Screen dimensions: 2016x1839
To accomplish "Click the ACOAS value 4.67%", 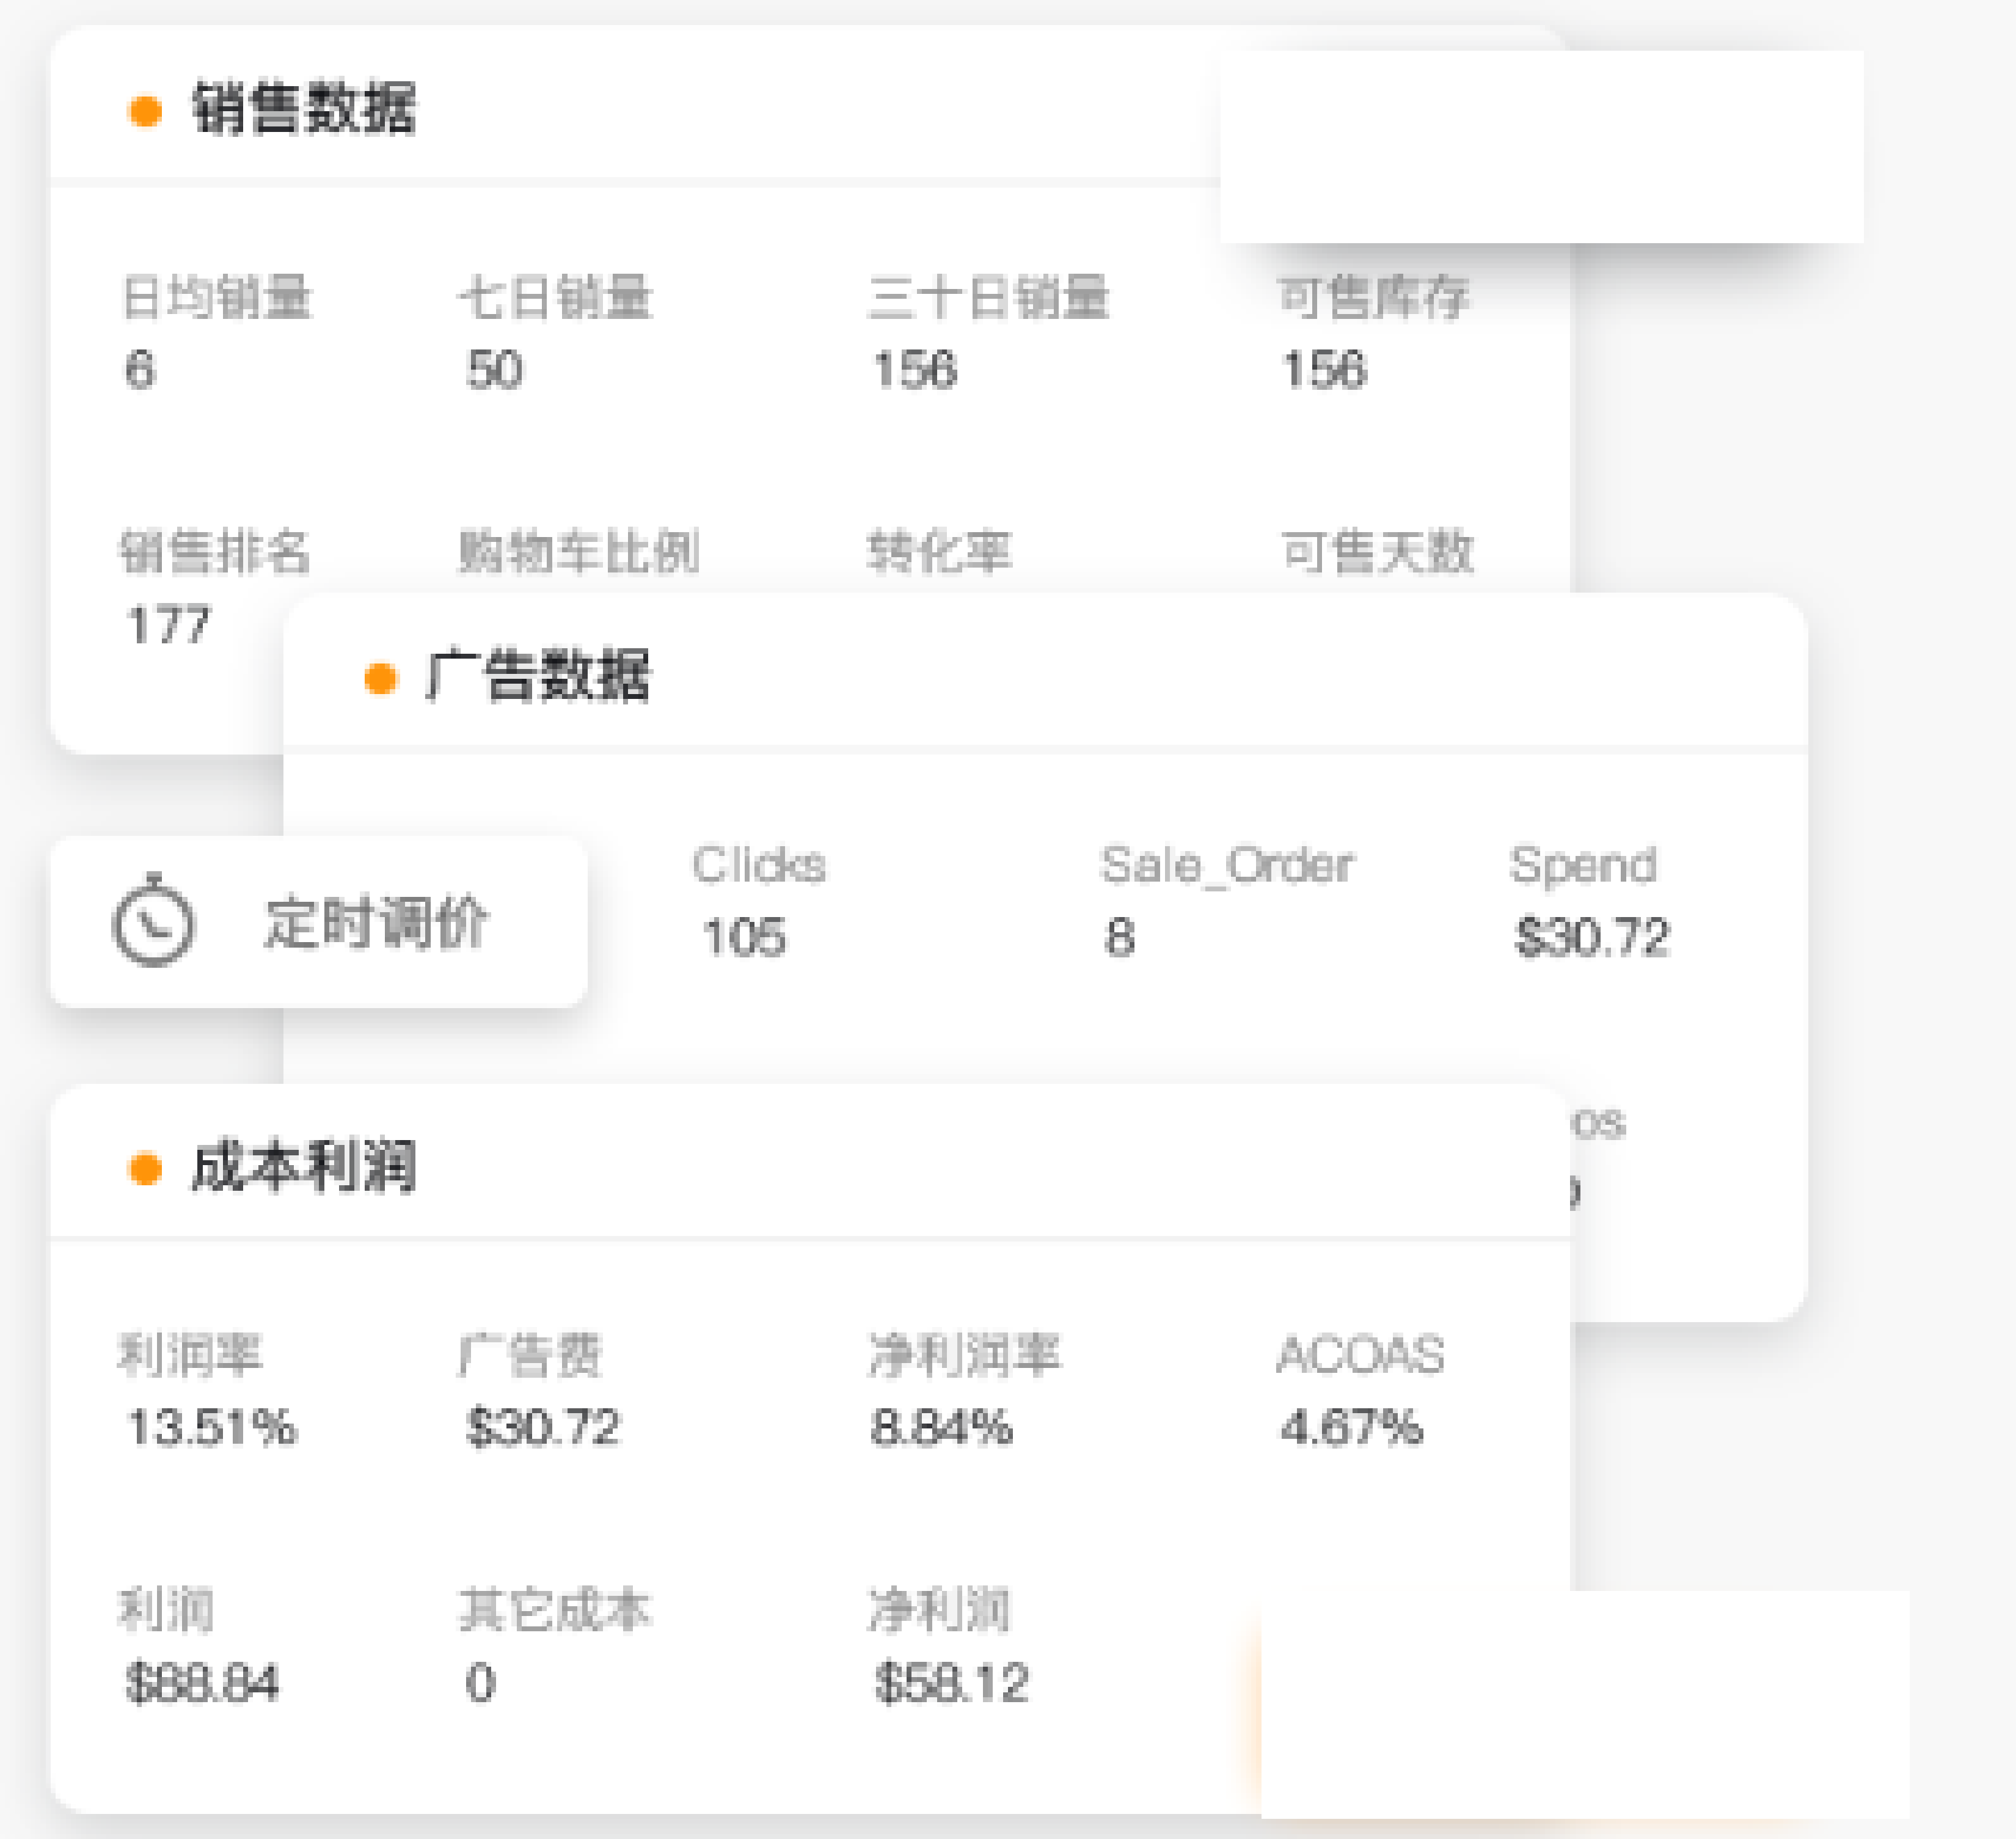I will point(1351,1427).
